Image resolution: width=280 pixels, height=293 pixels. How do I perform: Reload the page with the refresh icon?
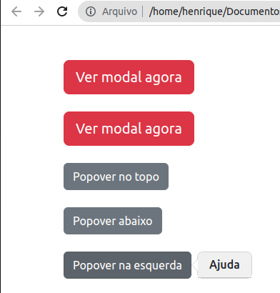click(x=62, y=11)
